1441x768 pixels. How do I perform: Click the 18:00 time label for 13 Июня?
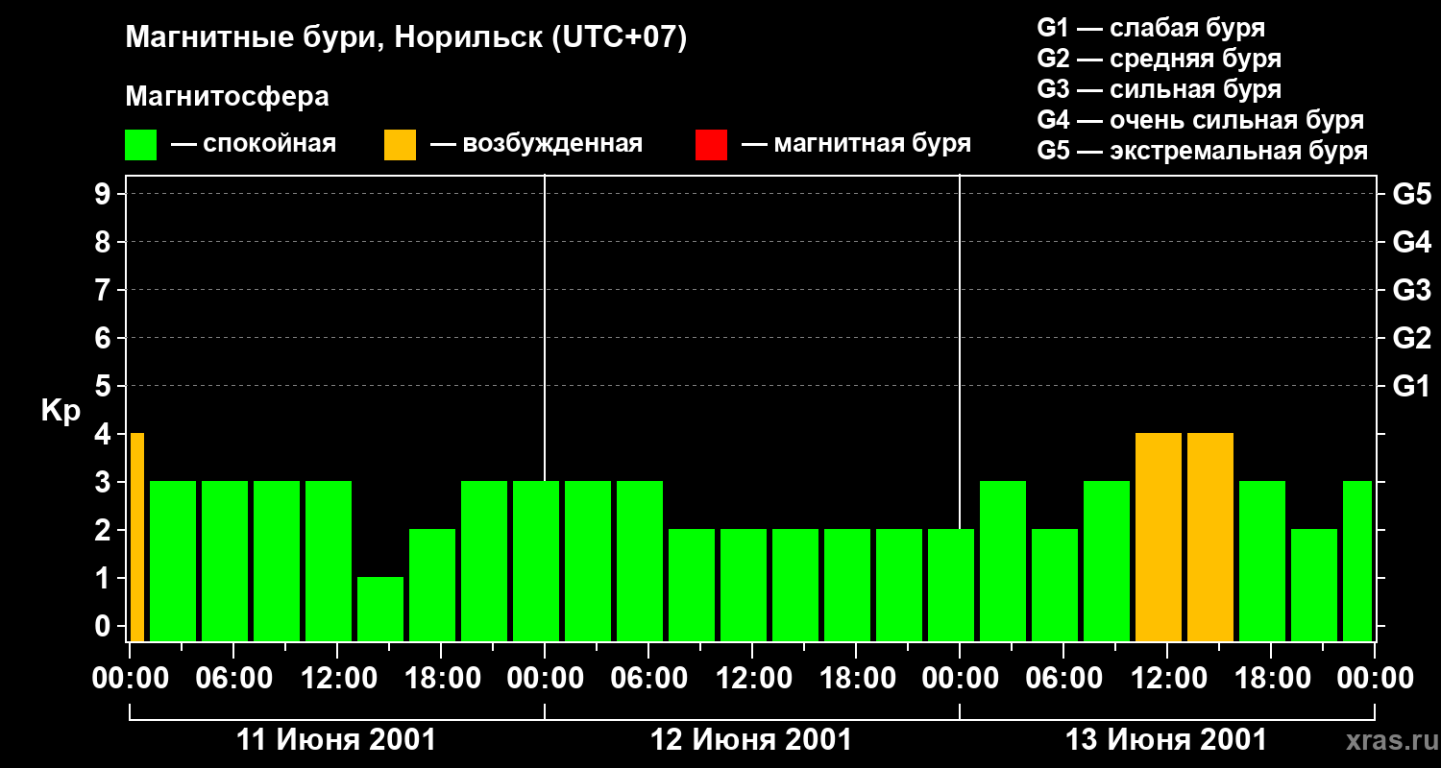tap(1271, 678)
